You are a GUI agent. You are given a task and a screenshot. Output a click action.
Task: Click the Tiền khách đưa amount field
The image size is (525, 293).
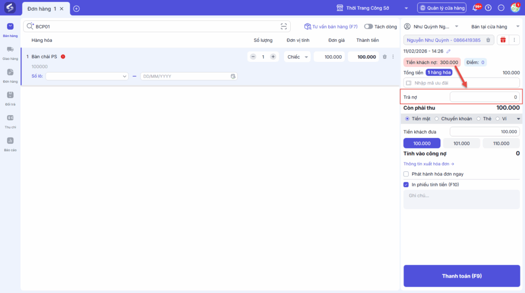click(485, 131)
